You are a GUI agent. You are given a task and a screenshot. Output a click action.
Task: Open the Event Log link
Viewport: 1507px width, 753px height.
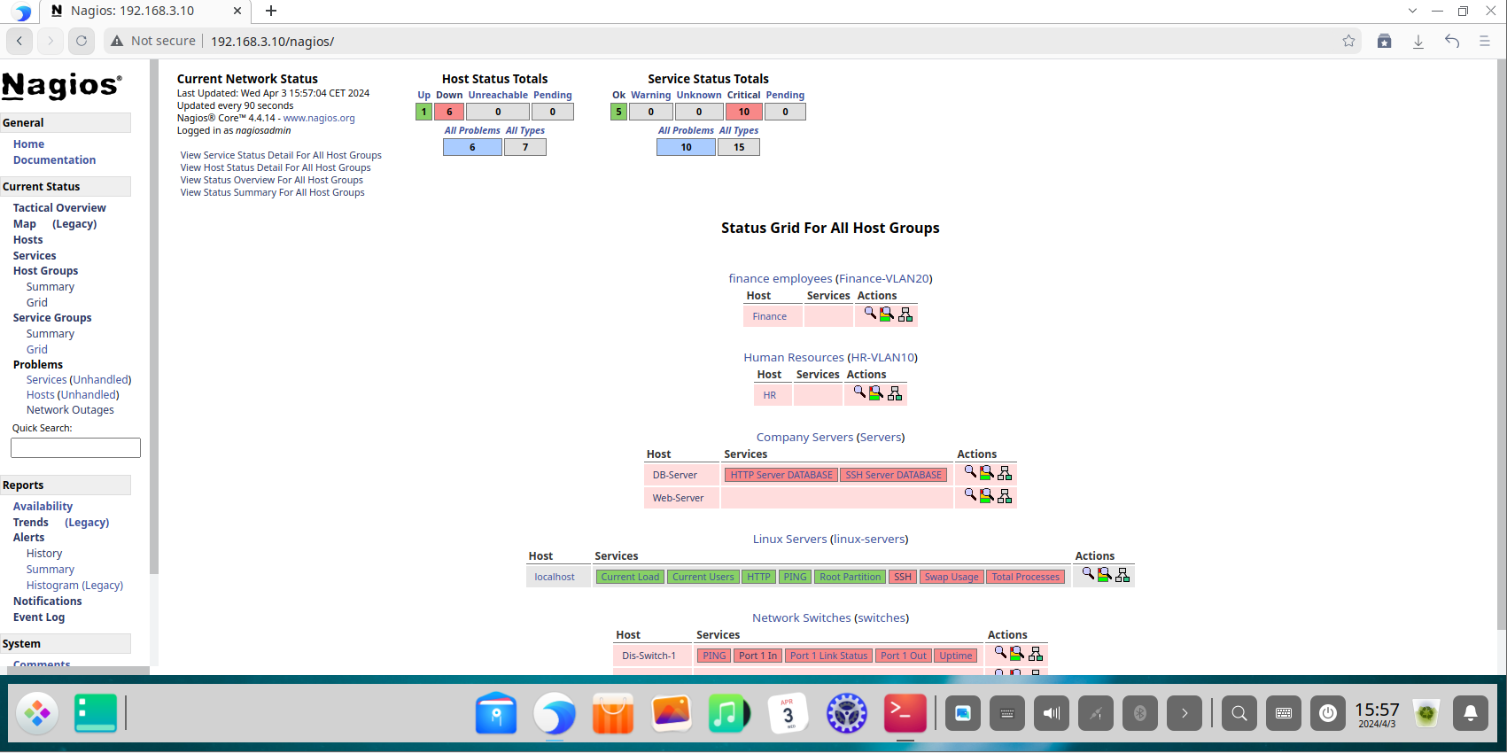[x=39, y=617]
